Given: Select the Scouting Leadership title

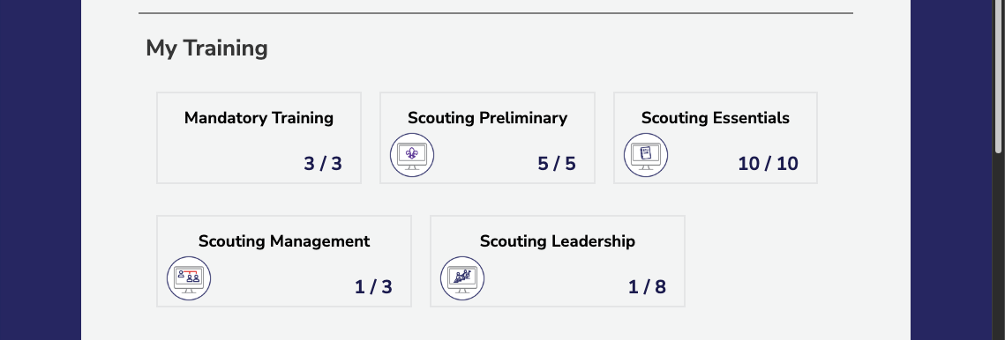Looking at the screenshot, I should click(558, 241).
